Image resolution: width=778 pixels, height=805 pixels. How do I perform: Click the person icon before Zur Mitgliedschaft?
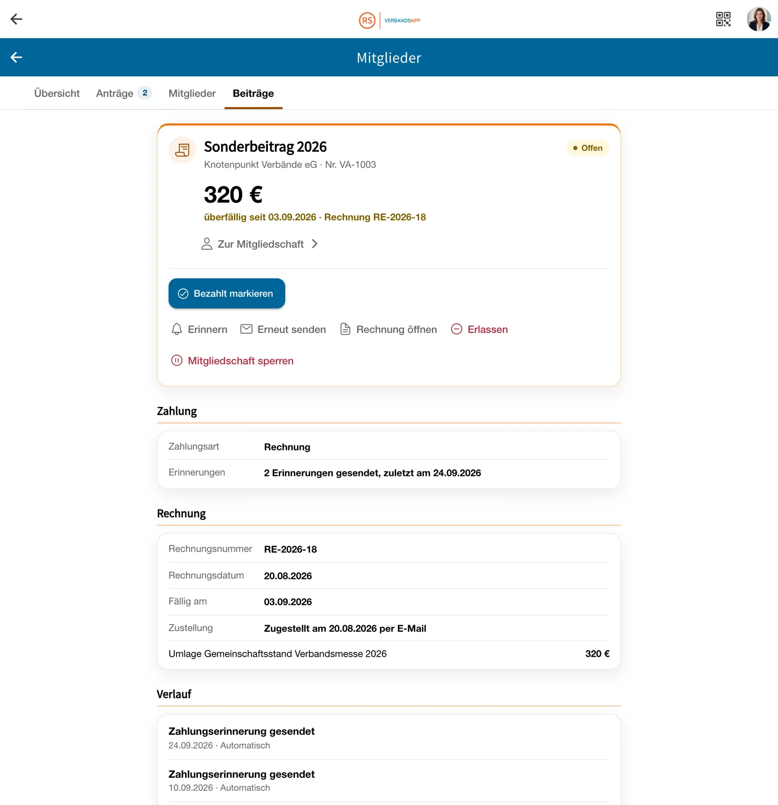coord(207,244)
